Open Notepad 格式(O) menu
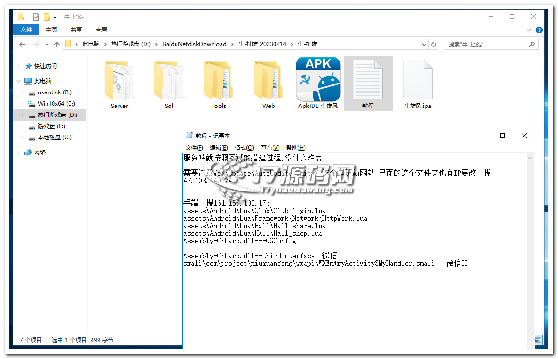 coord(244,148)
